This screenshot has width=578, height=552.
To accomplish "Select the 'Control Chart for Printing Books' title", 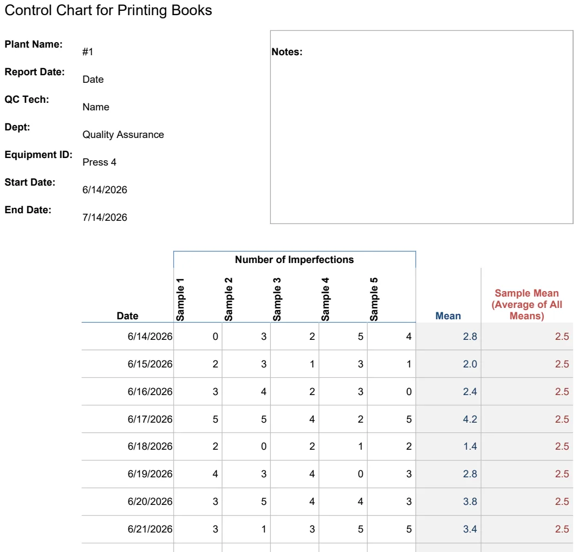I will pyautogui.click(x=108, y=10).
